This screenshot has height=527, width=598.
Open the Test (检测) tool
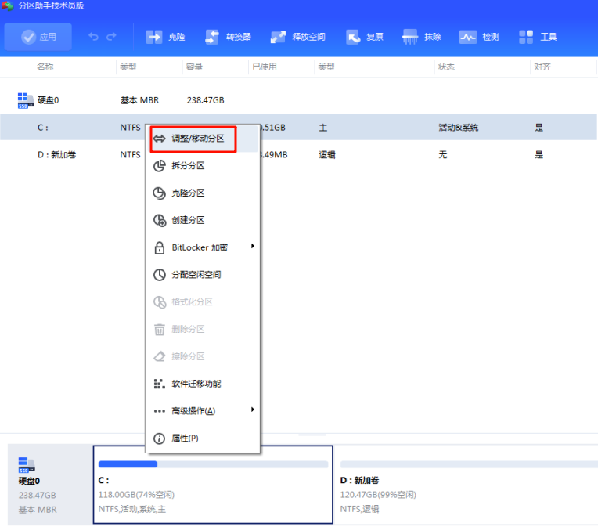[468, 37]
